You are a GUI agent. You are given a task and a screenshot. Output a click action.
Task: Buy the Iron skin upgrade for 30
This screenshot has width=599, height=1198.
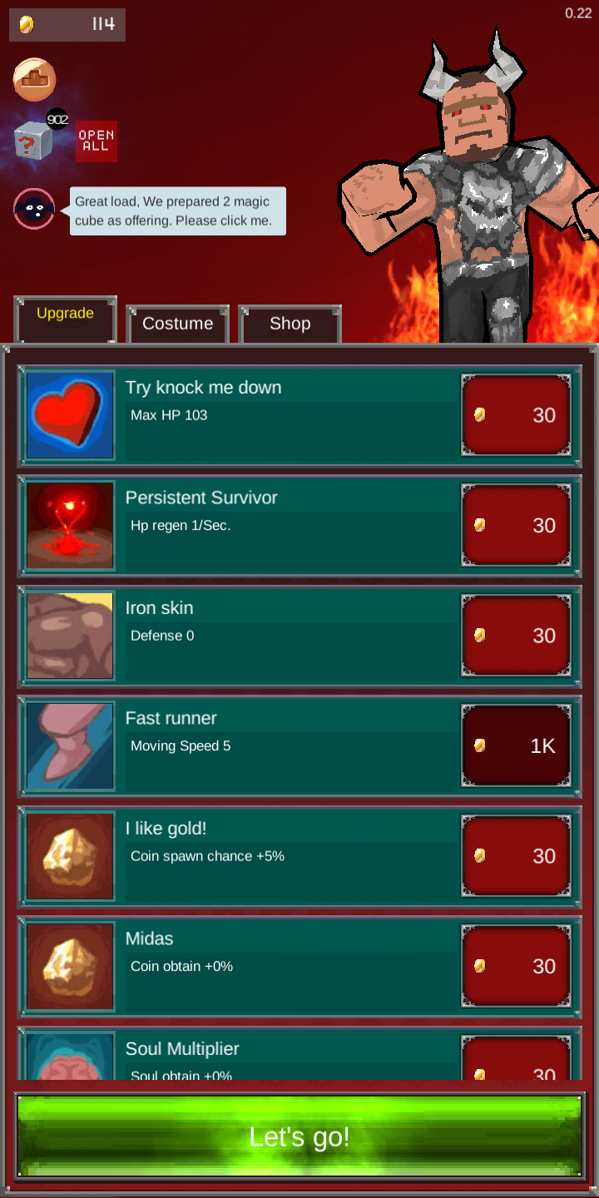pos(517,636)
